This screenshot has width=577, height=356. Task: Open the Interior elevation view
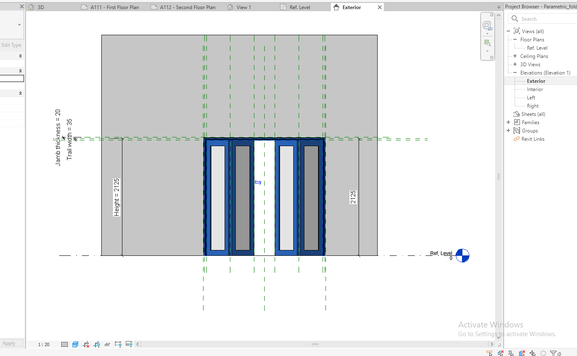click(535, 89)
